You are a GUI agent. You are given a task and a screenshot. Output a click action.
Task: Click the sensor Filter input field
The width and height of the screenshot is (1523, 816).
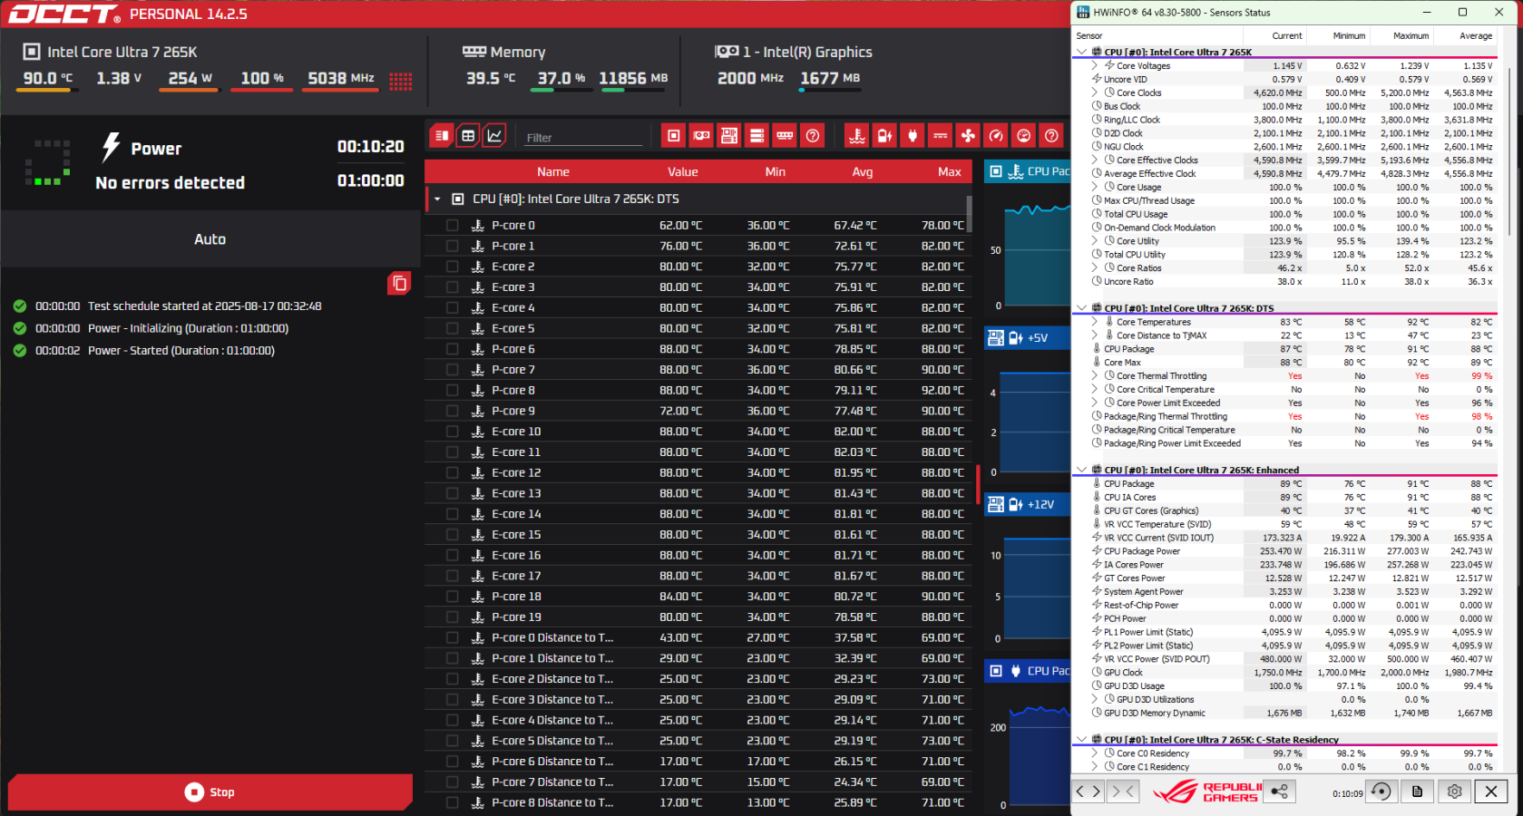point(582,138)
